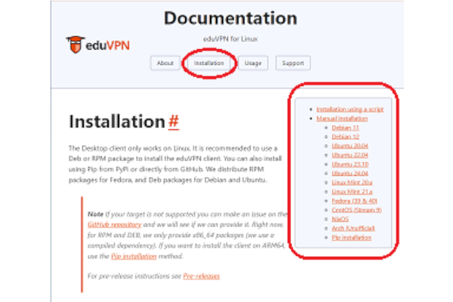Open the About page button
Screen dimensions: 453x302
pos(165,63)
